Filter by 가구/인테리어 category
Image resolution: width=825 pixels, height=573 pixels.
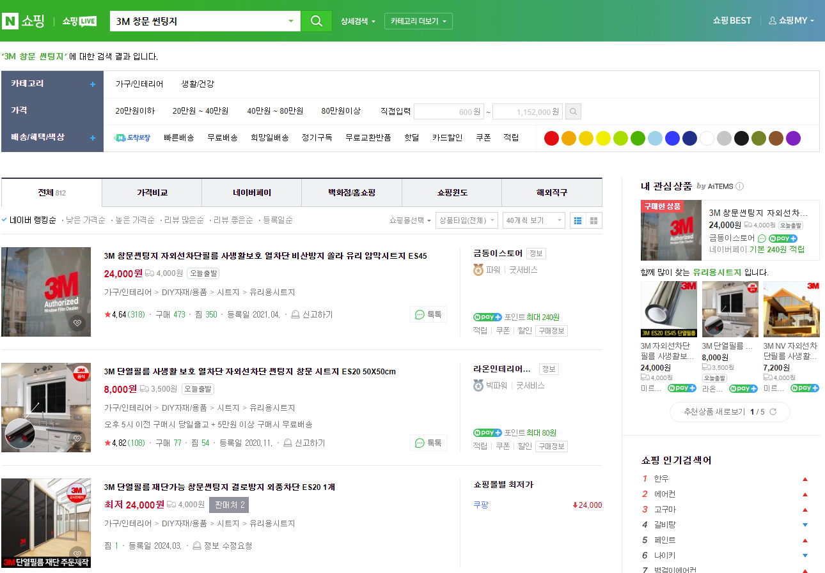pos(139,84)
